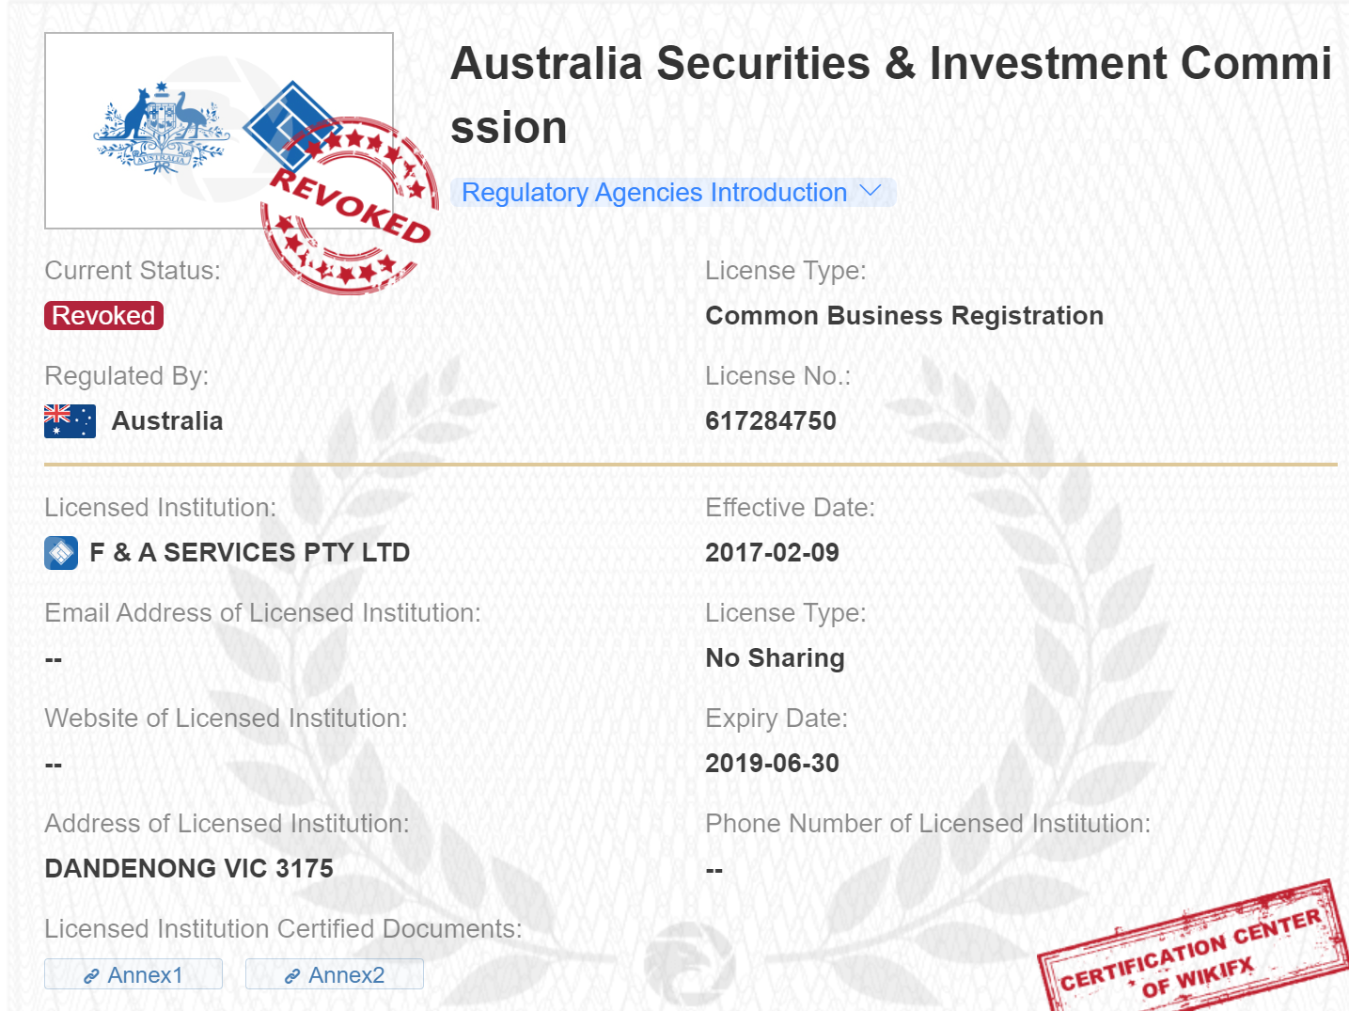The image size is (1349, 1011).
Task: Open the Annex2 certified document
Action: (346, 975)
